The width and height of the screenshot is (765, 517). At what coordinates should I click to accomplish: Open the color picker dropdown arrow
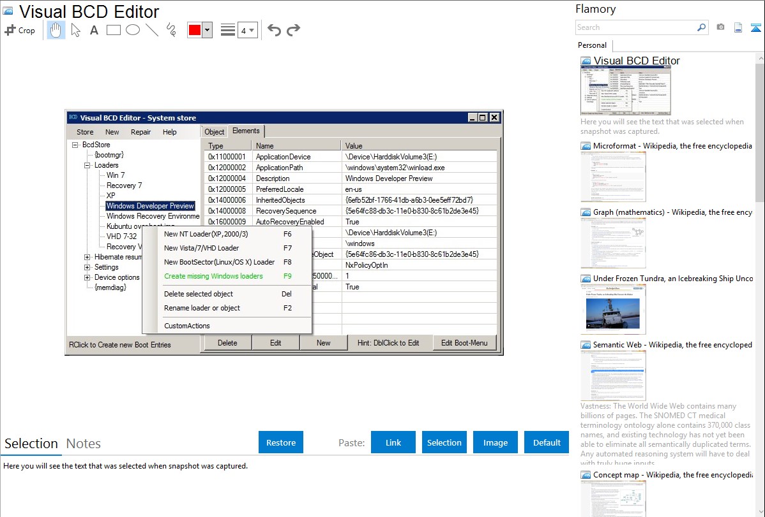tap(207, 30)
